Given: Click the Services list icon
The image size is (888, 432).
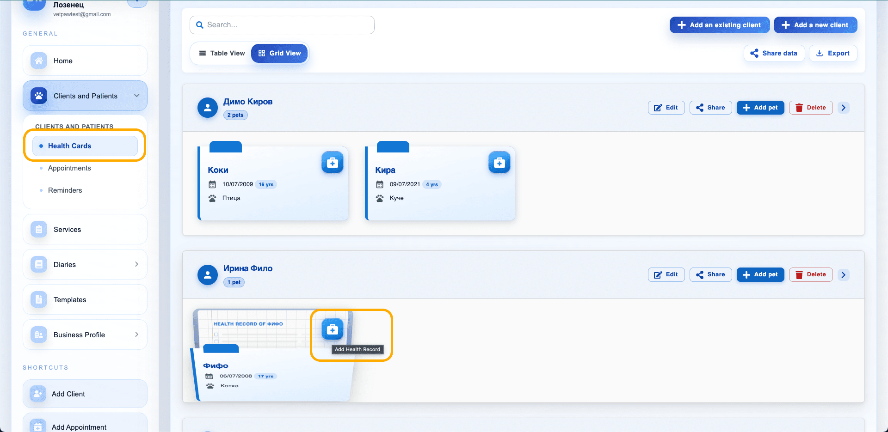Looking at the screenshot, I should tap(39, 229).
